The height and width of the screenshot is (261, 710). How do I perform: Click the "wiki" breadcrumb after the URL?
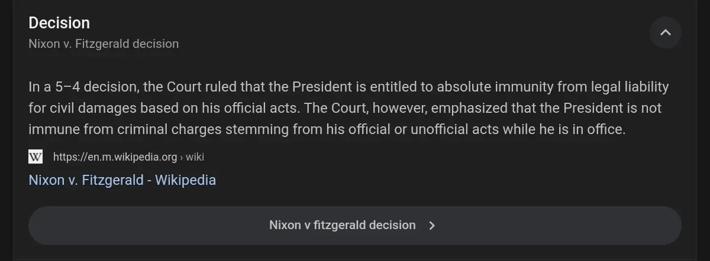pos(195,156)
